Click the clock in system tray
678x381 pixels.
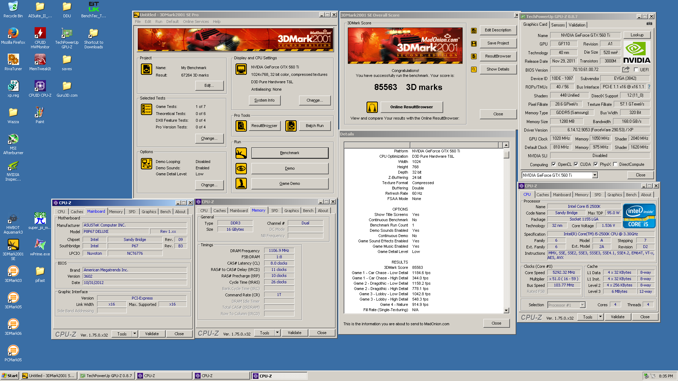click(x=666, y=376)
